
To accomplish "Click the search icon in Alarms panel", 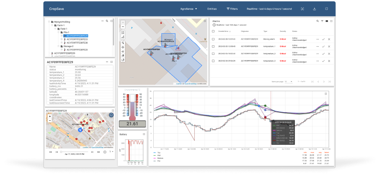I will coord(317,21).
